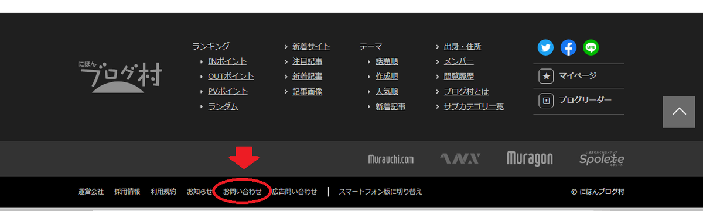Open the Muragon logo link
Viewport: 703px width, 211px height.
(x=530, y=158)
